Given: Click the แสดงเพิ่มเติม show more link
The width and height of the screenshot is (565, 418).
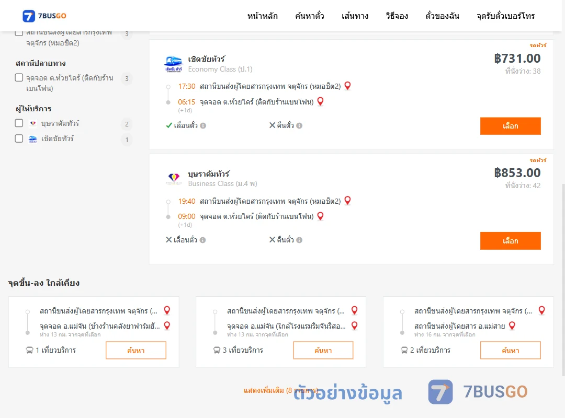Looking at the screenshot, I should [281, 390].
